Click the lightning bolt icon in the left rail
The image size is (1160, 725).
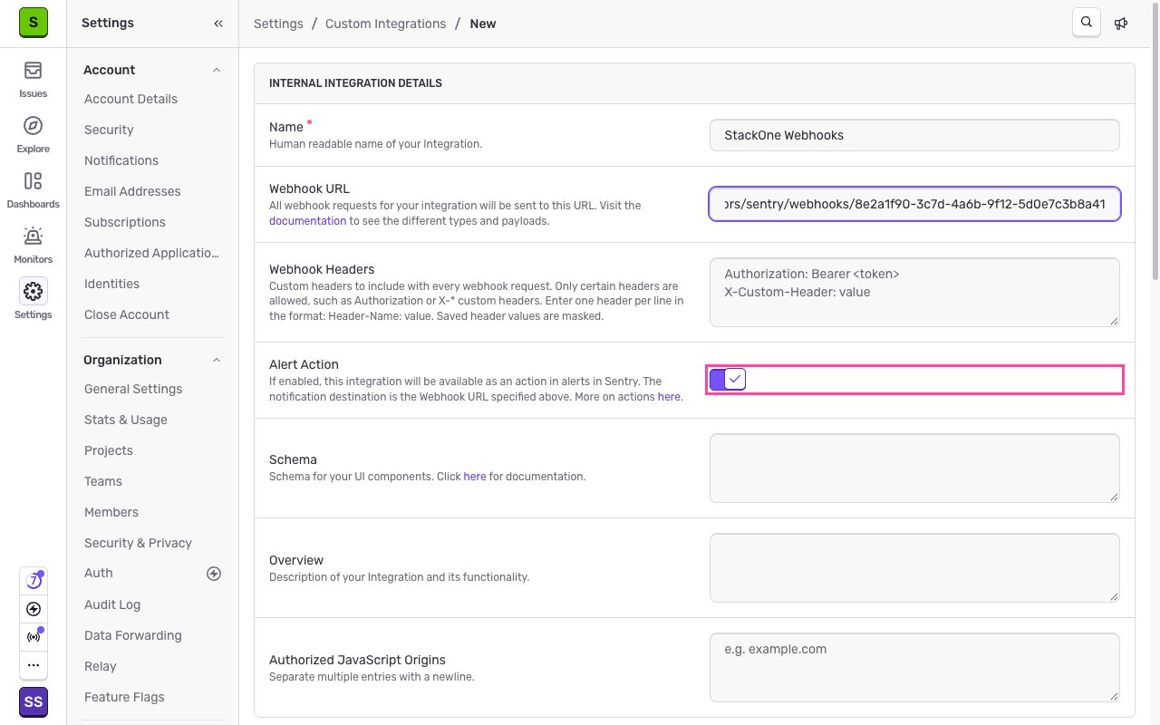point(34,609)
